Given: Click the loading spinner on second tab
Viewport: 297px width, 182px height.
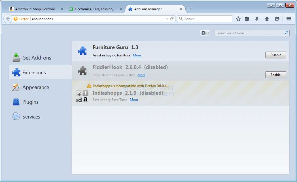Looking at the screenshot, I should coord(71,9).
